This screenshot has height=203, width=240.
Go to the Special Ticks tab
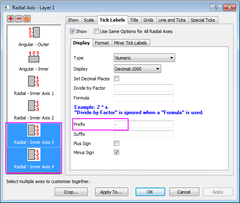tap(203, 20)
